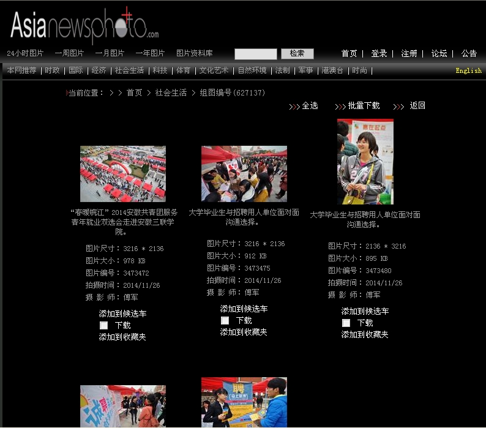Click the search text input field
Screen dimensions: 486x428
coord(256,54)
